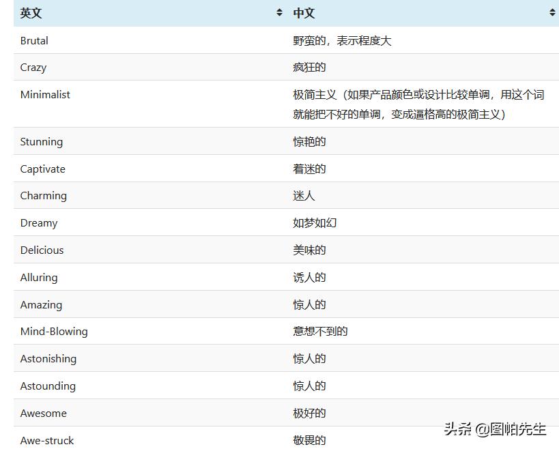
Task: Select the translation 美味的 for Delicious
Action: tap(309, 250)
